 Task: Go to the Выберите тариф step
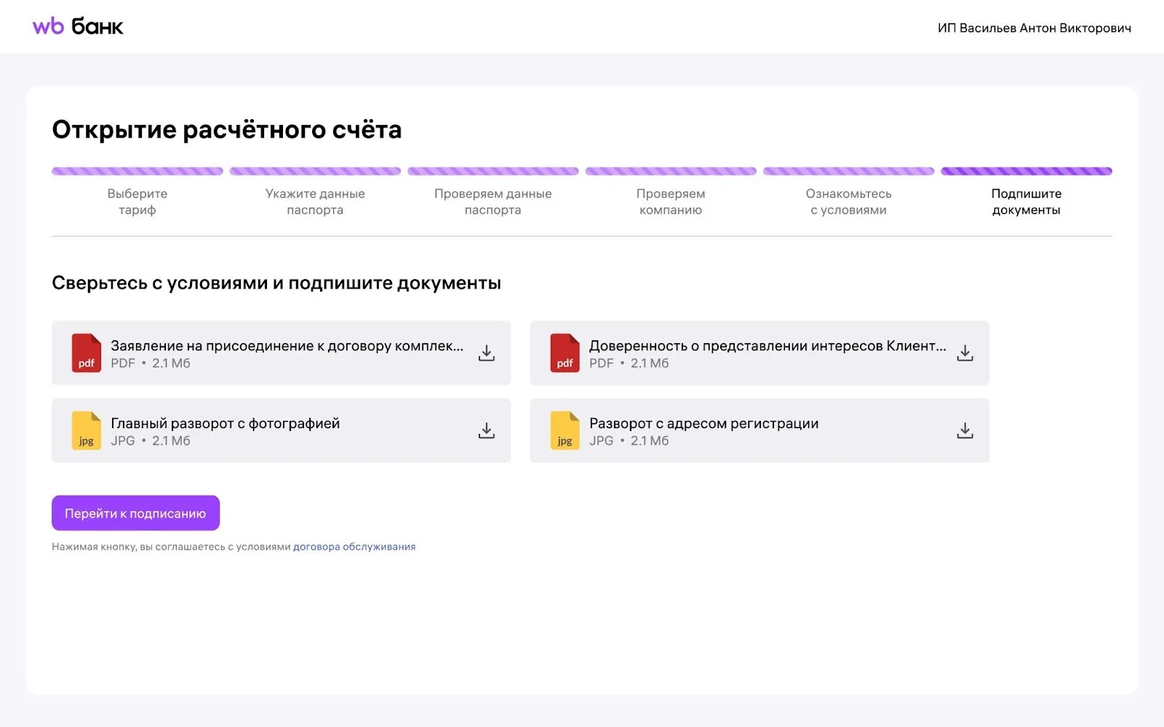point(137,201)
